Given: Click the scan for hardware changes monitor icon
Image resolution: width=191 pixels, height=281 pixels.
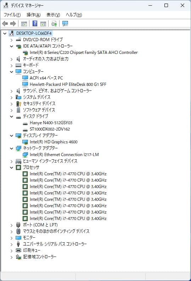Looking at the screenshot, I should (x=65, y=23).
